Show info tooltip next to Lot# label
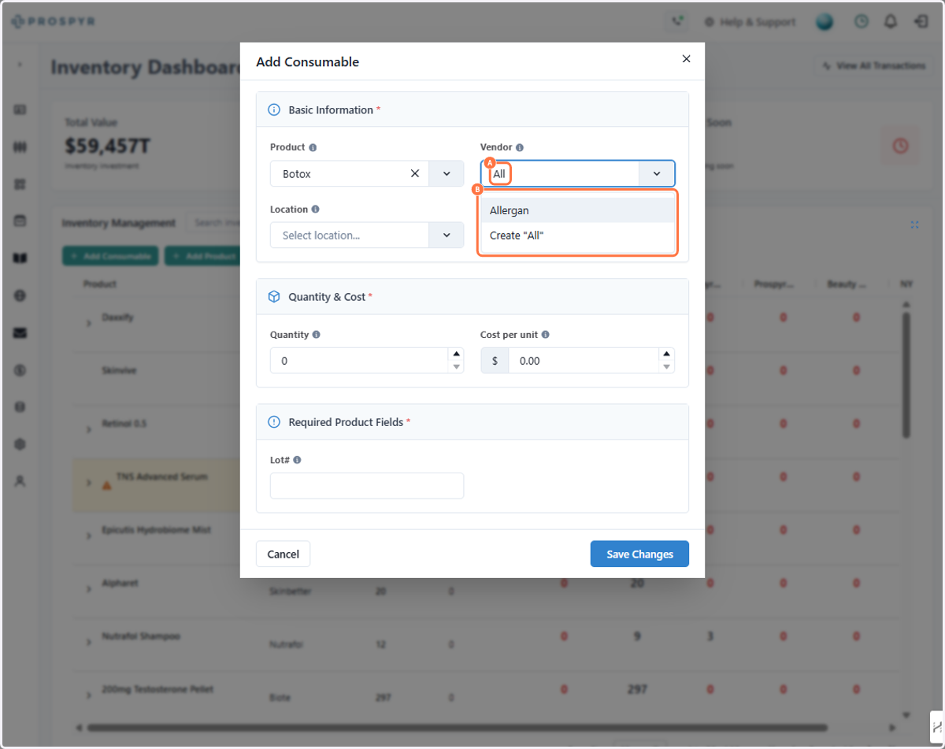This screenshot has height=749, width=945. 297,460
